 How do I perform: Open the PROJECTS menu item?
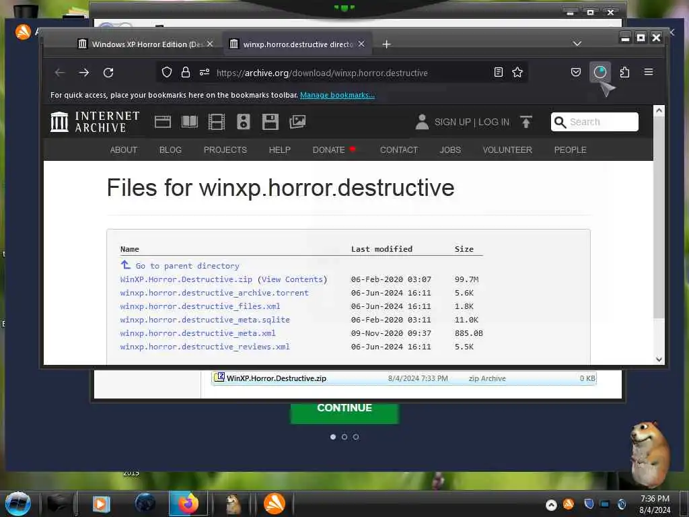[225, 150]
